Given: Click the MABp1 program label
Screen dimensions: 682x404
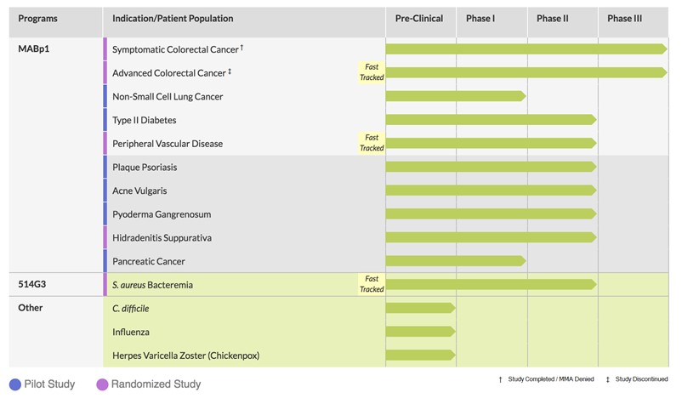Looking at the screenshot, I should pos(34,49).
